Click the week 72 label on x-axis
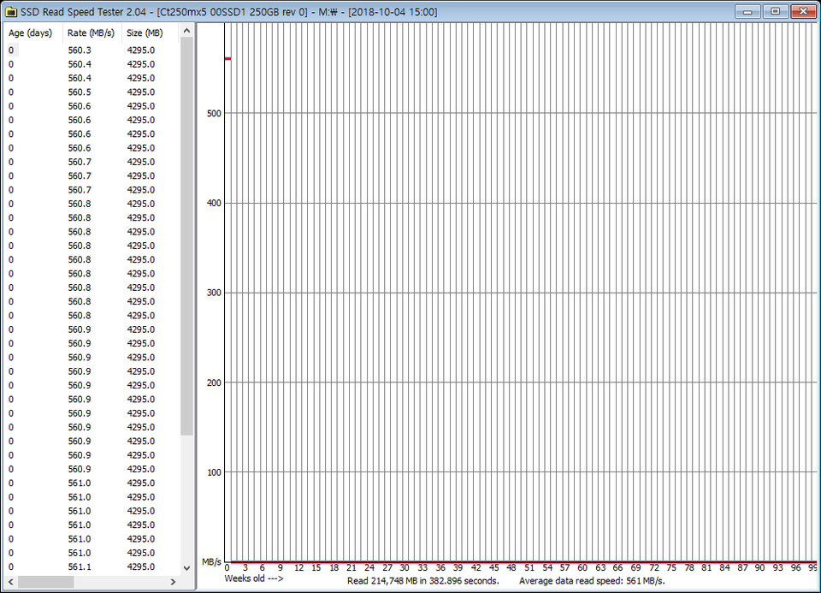Screen dimensions: 821x593 coord(654,568)
